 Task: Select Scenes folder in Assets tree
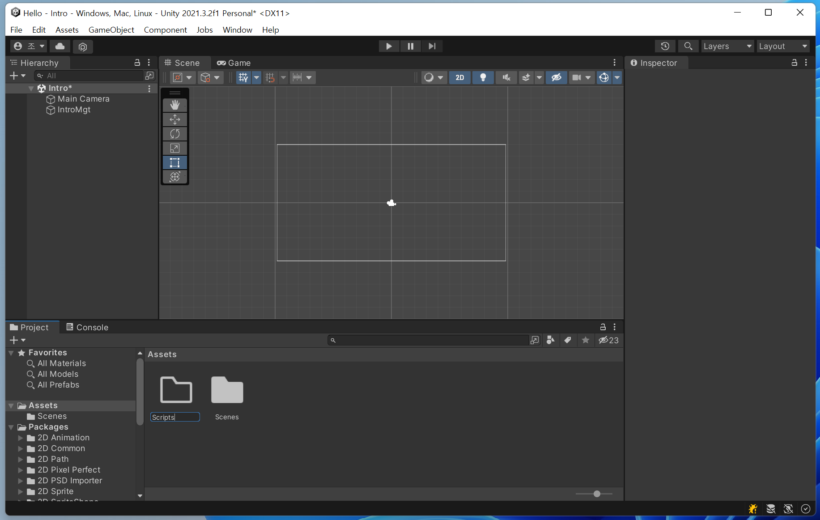click(52, 416)
